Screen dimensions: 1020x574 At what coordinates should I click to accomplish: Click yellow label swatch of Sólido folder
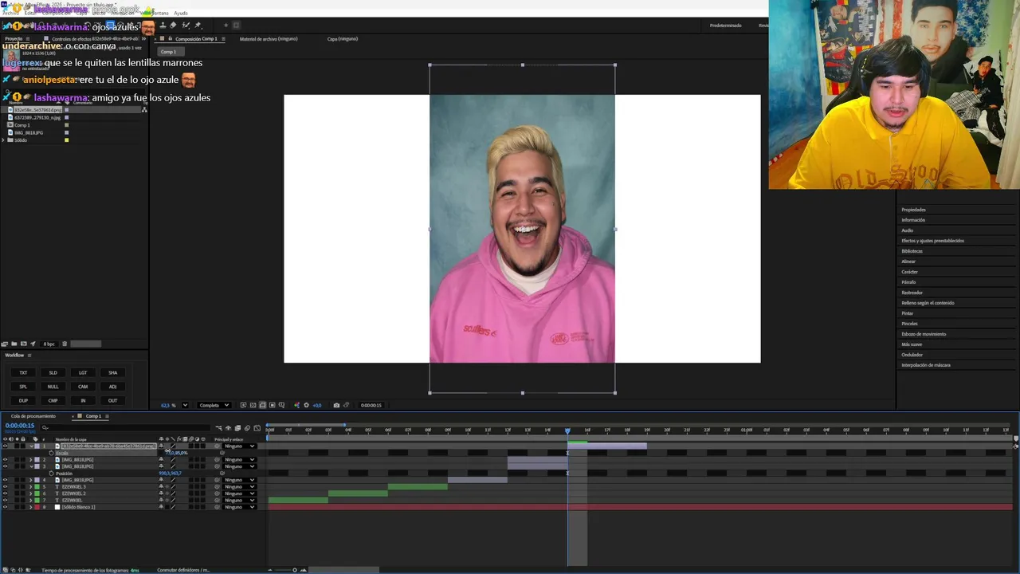66,140
